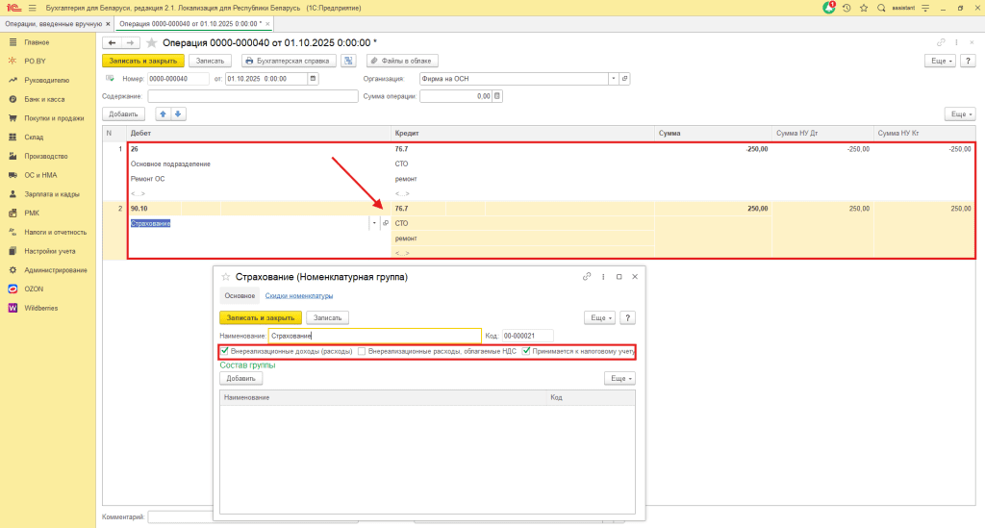
Task: Select the Операция 0000-000040 tab
Action: 190,24
